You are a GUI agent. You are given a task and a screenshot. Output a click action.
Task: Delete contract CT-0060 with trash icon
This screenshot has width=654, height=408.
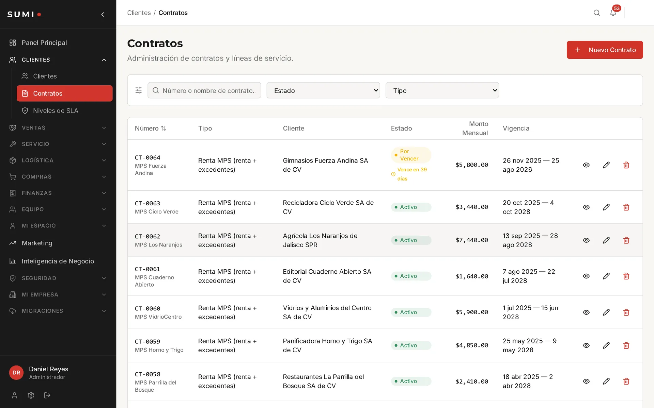pos(626,312)
